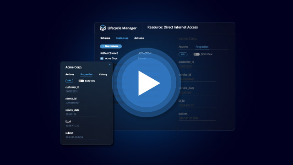Open Properties tab in right details pane
Image resolution: width=293 pixels, height=165 pixels.
pos(202,47)
